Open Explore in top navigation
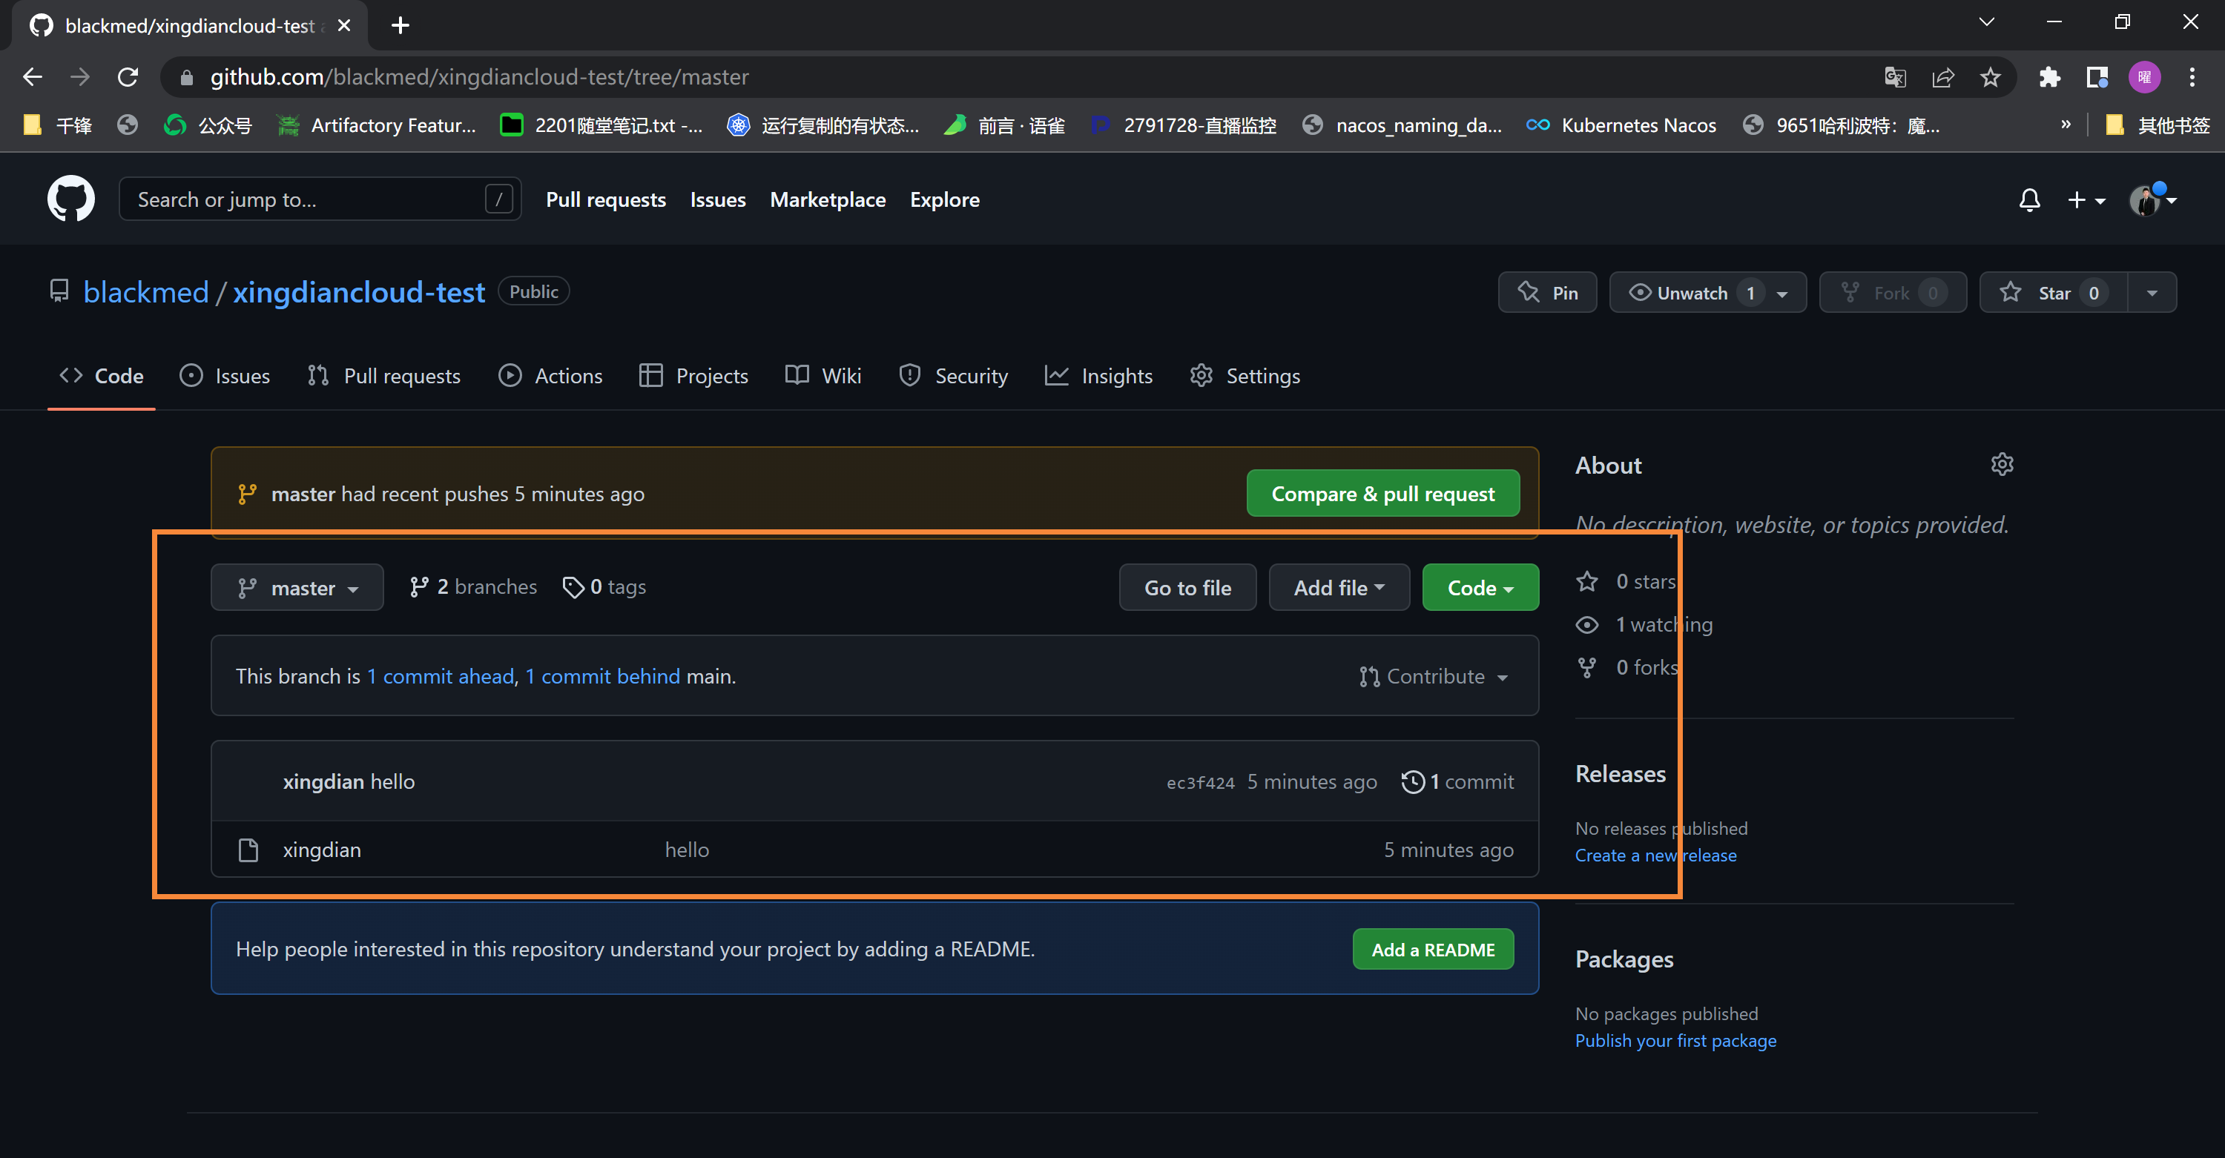Image resolution: width=2225 pixels, height=1158 pixels. pyautogui.click(x=944, y=199)
